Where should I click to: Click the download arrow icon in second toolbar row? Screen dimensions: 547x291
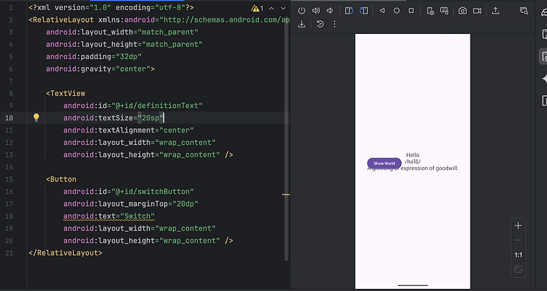[302, 24]
